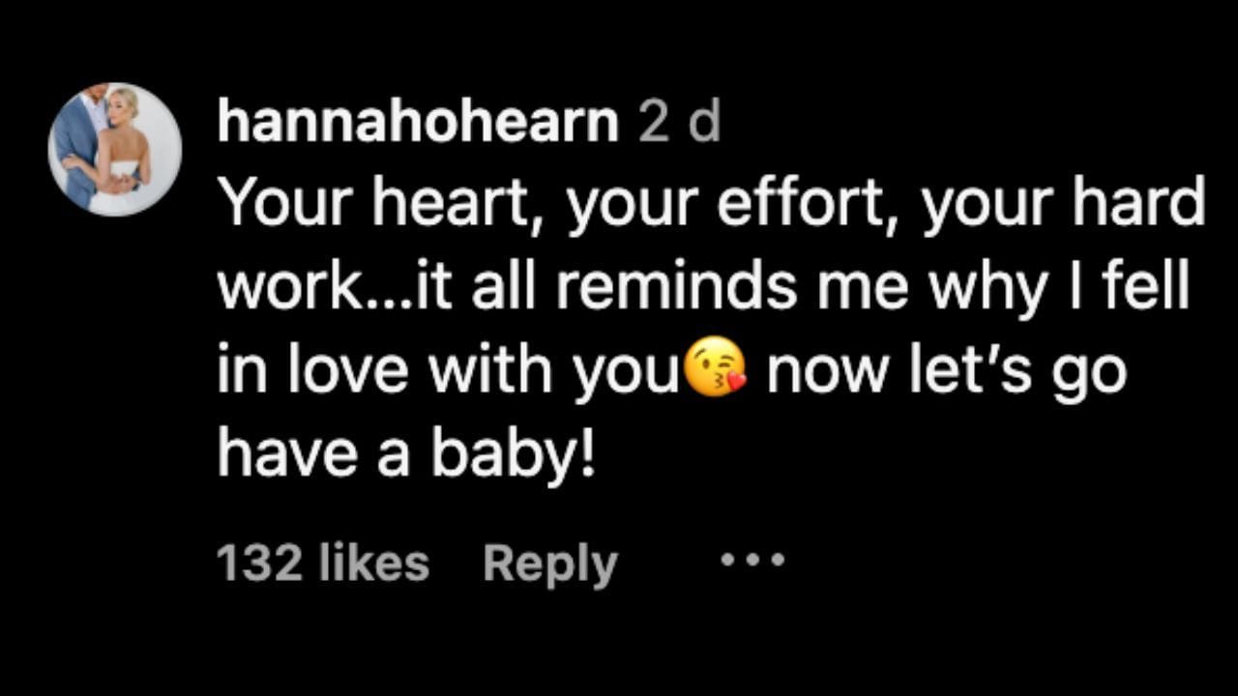Open hannahohearn's profile picture
The image size is (1238, 696).
pyautogui.click(x=115, y=149)
